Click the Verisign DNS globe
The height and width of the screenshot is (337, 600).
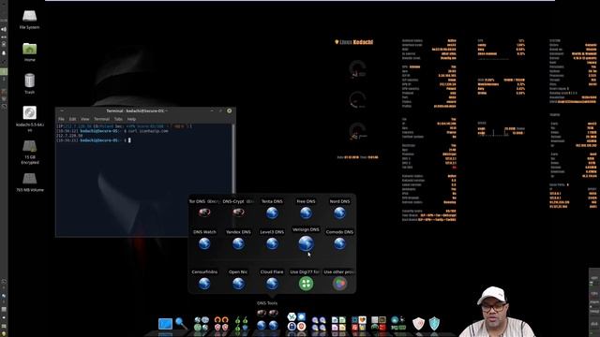(x=306, y=243)
